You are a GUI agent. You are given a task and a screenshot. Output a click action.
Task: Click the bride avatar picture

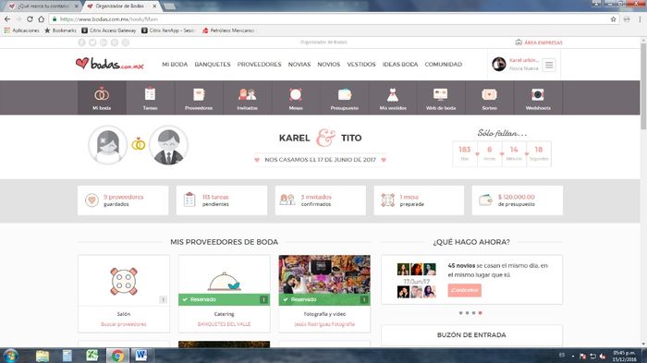[108, 145]
